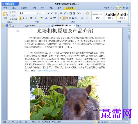
Task: Apply underline formatting
Action: [26, 18]
